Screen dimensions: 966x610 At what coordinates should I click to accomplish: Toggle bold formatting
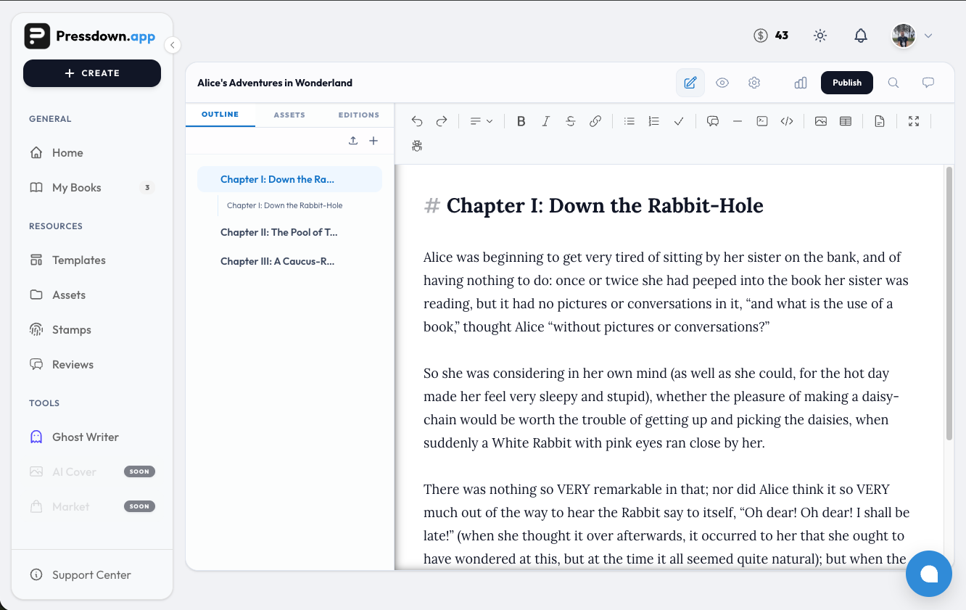tap(521, 121)
